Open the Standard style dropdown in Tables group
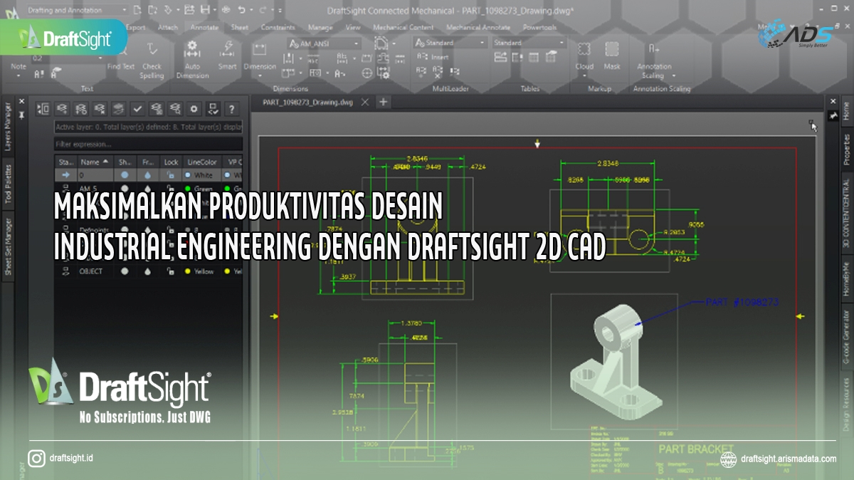Image resolution: width=854 pixels, height=480 pixels. tap(529, 43)
